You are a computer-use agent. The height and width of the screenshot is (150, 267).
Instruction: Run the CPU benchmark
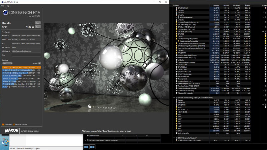38,27
